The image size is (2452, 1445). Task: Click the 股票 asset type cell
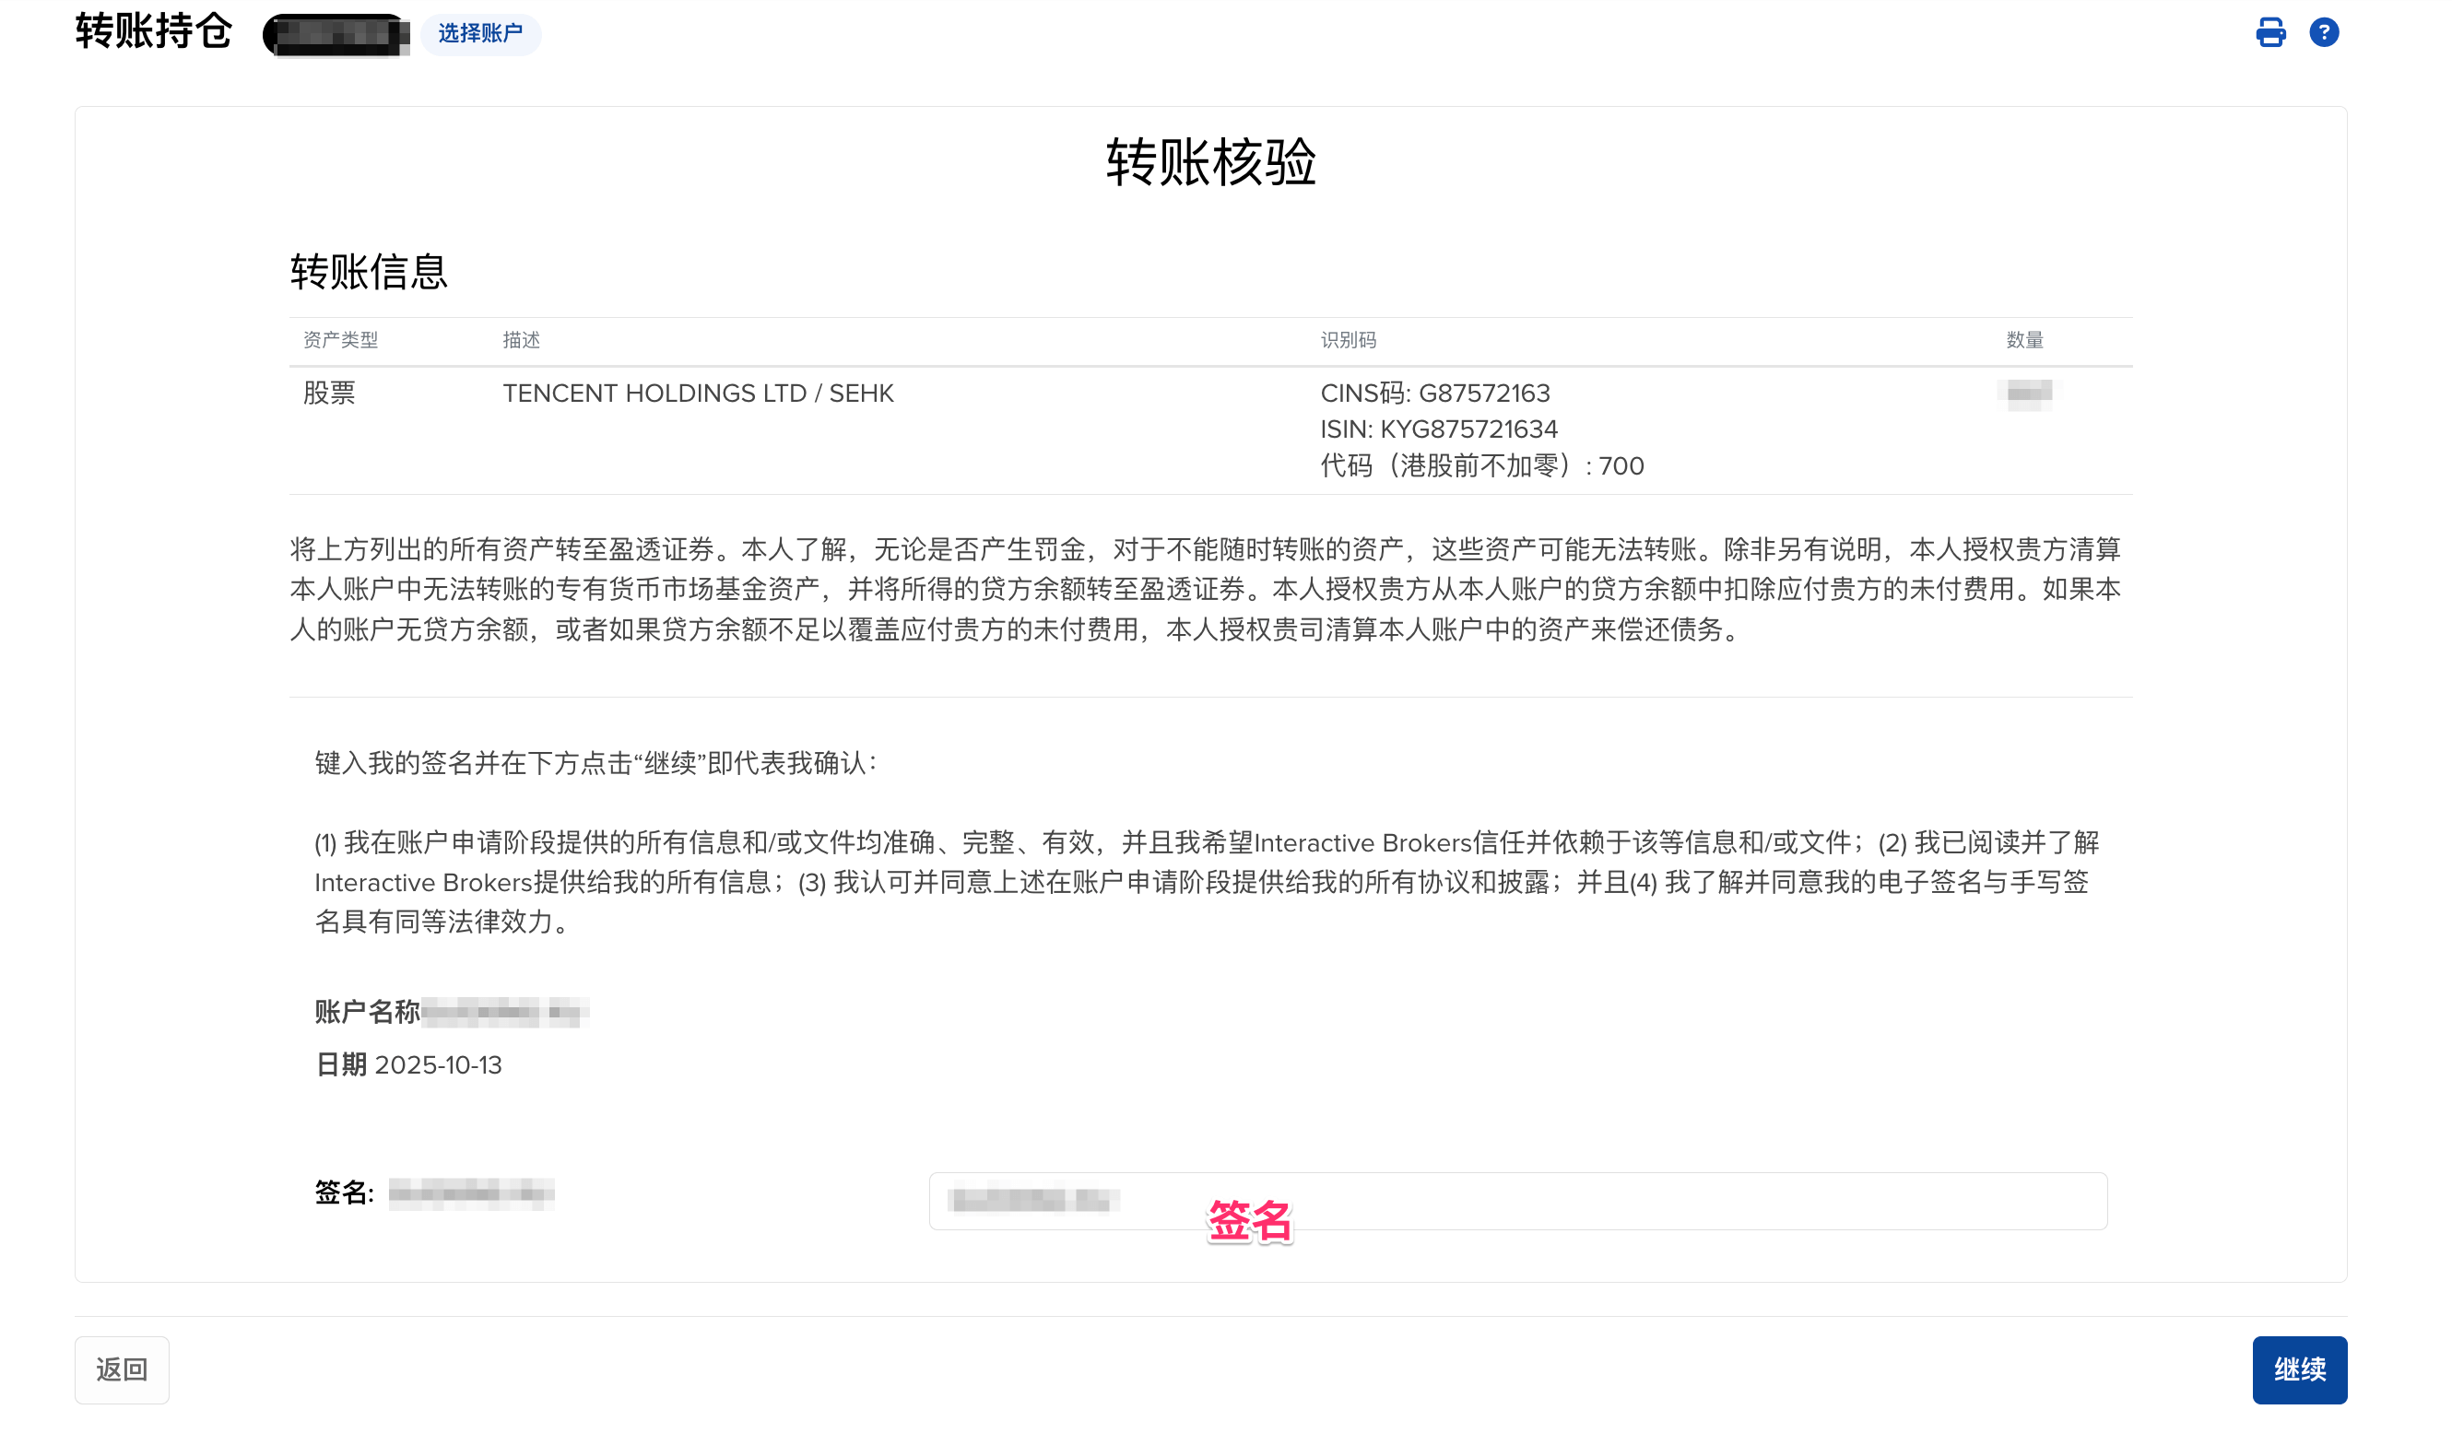coord(329,394)
